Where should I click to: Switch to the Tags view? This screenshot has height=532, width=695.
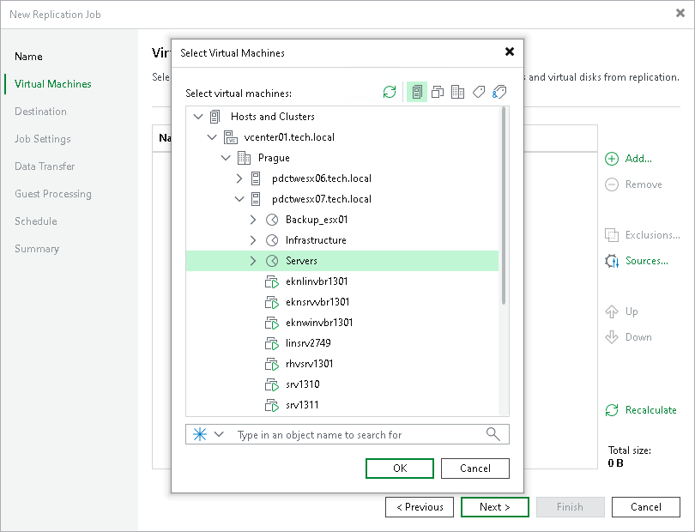click(478, 92)
